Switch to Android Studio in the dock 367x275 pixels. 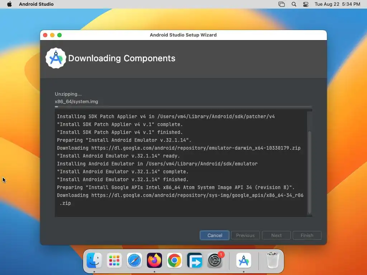point(244,260)
